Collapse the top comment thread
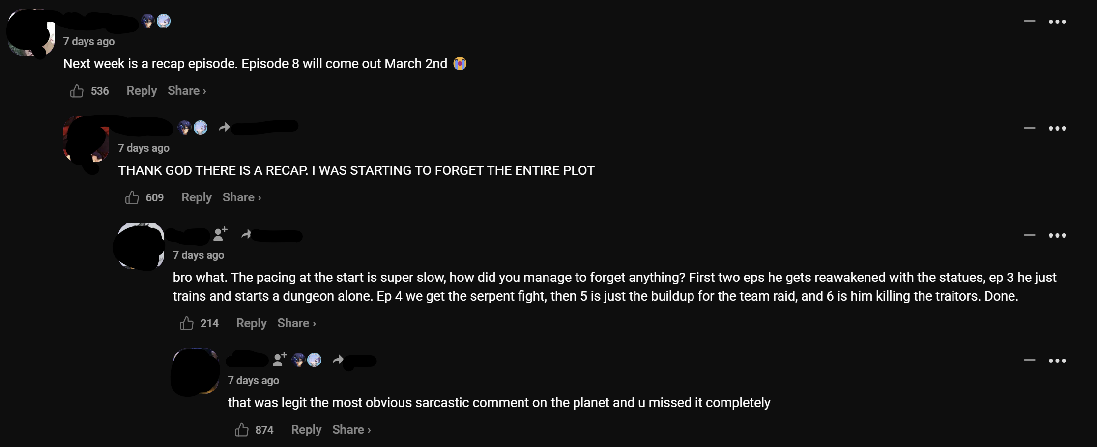Screen dimensions: 1097x447 1029,21
